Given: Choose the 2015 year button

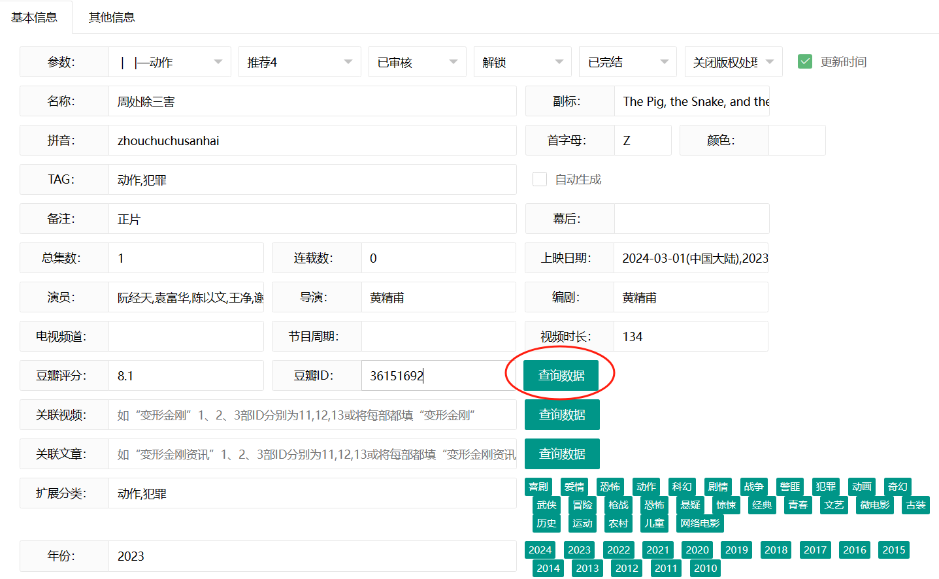Looking at the screenshot, I should click(894, 550).
